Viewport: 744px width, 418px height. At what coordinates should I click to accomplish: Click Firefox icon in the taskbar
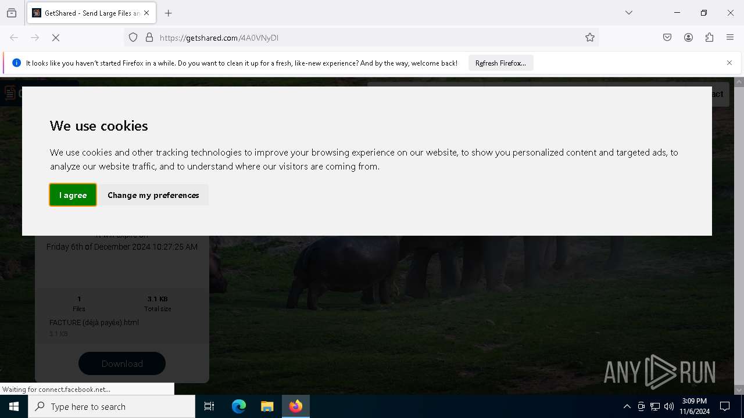point(296,406)
